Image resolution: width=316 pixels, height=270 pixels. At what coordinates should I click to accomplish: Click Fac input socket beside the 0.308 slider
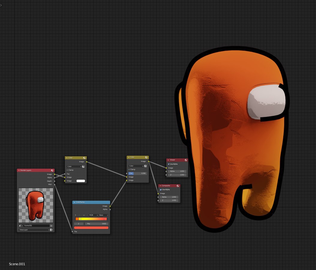point(127,173)
